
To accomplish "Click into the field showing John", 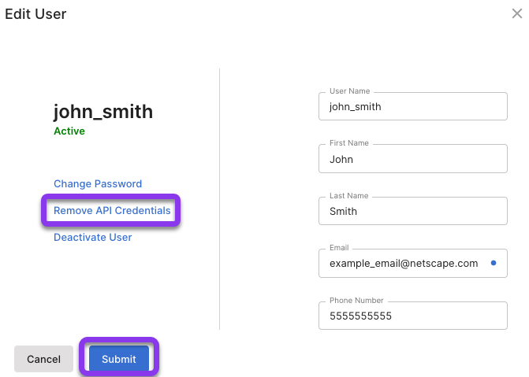I will click(413, 159).
